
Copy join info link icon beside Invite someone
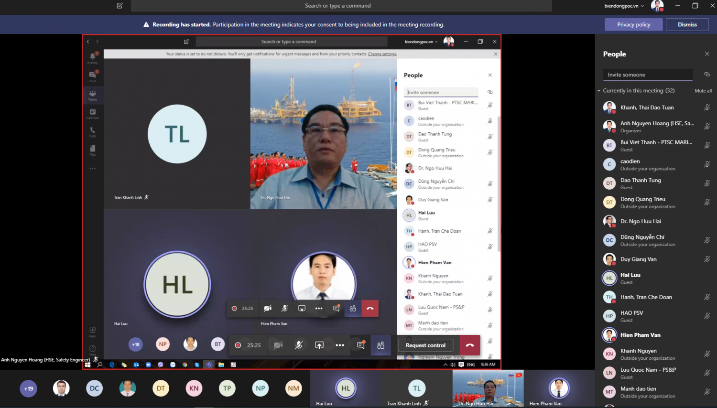(x=707, y=75)
